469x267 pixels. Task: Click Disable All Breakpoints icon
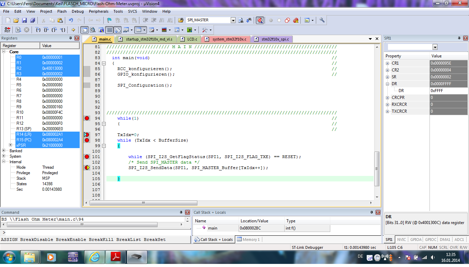[287, 20]
